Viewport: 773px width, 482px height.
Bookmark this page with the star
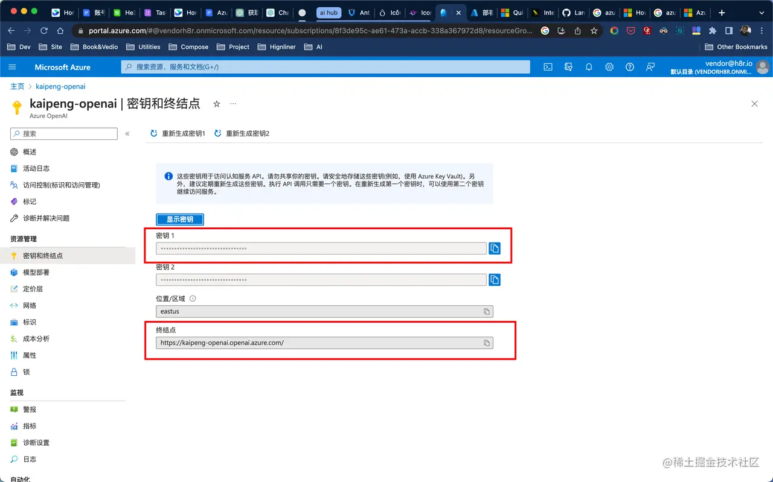click(x=594, y=31)
